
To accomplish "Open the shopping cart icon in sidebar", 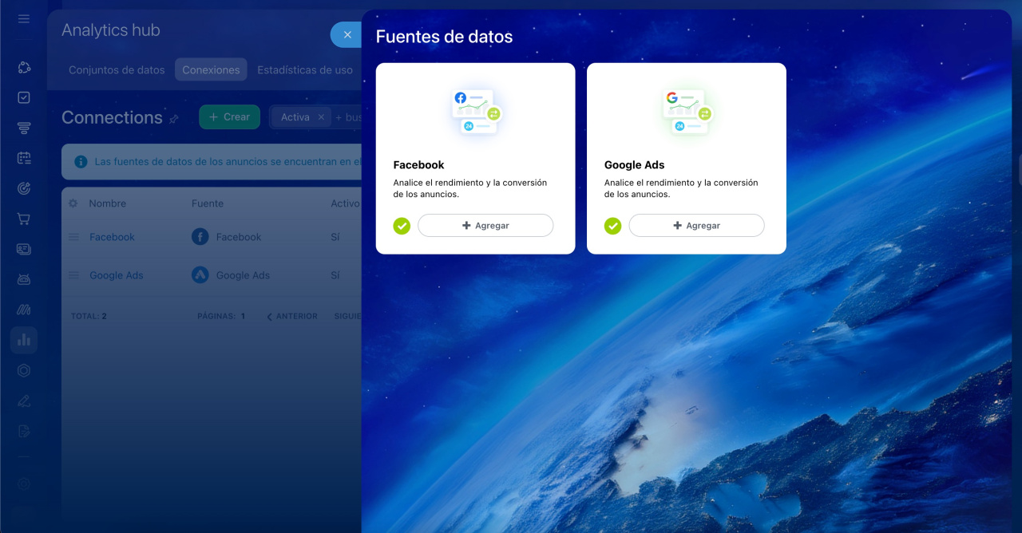I will [x=24, y=219].
